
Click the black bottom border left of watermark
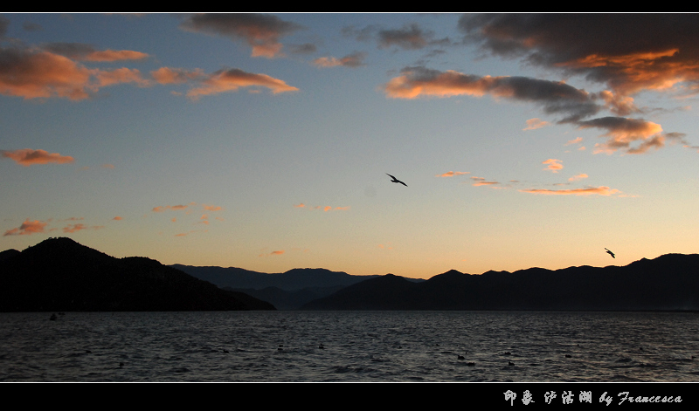(245, 398)
